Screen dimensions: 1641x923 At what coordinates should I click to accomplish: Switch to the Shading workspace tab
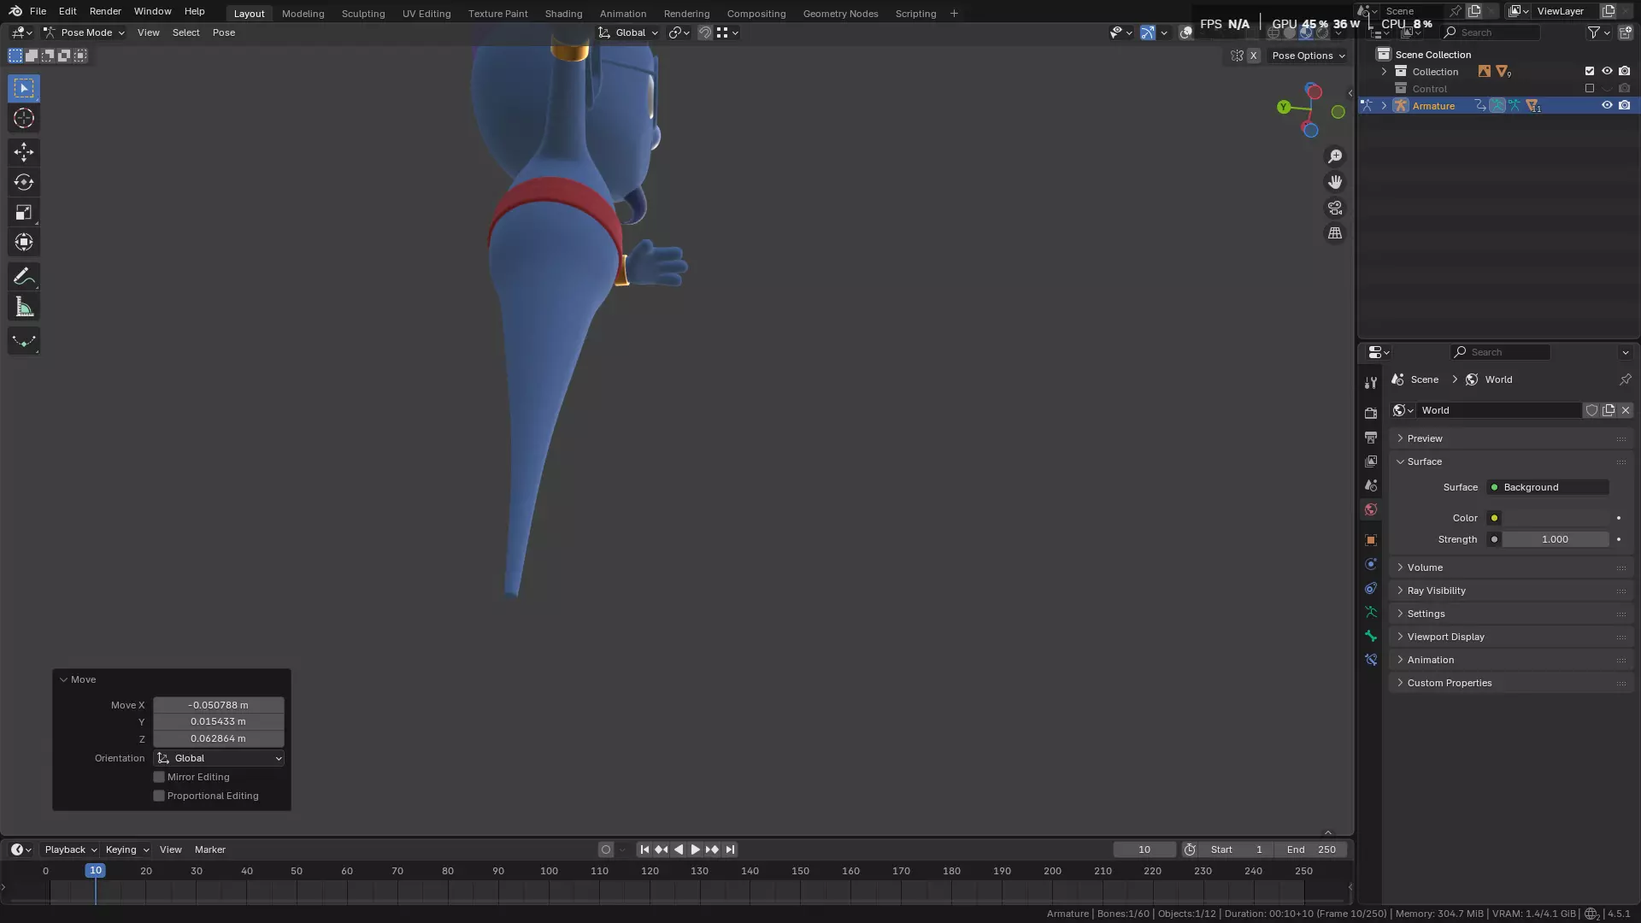(563, 14)
